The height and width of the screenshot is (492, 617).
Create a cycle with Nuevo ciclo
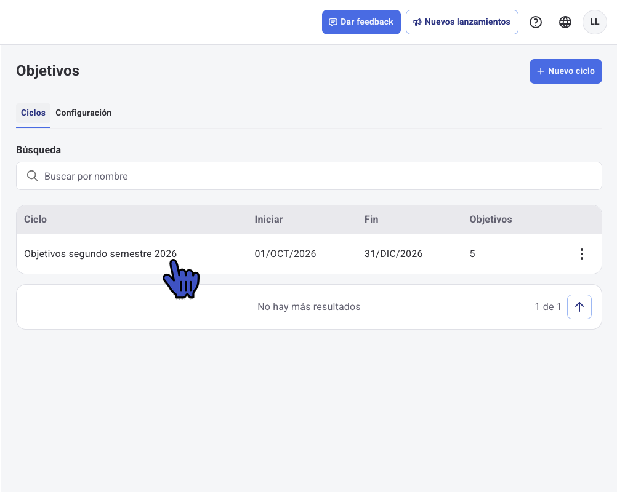tap(565, 71)
